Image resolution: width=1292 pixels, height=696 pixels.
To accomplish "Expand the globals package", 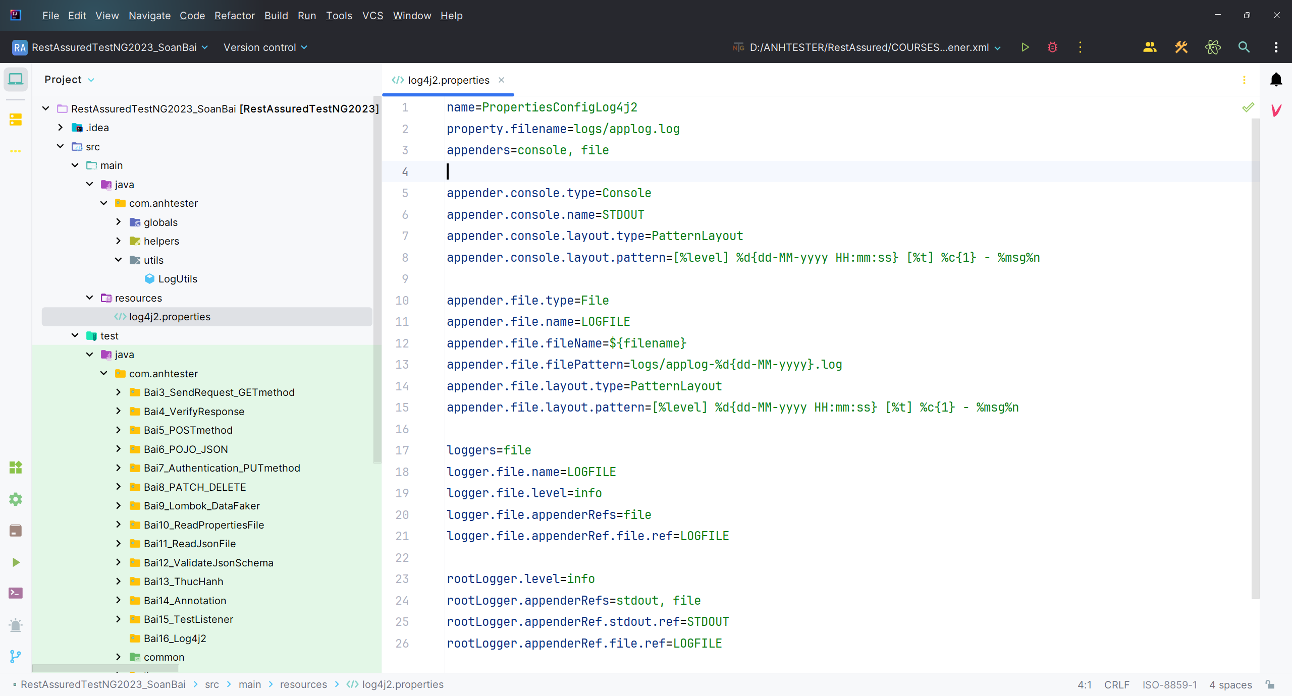I will pyautogui.click(x=118, y=222).
